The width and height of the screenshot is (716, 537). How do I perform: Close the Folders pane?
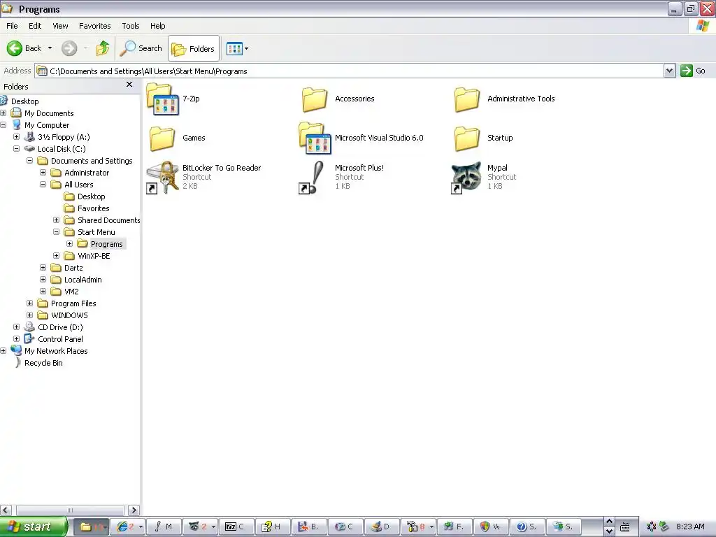pos(129,85)
